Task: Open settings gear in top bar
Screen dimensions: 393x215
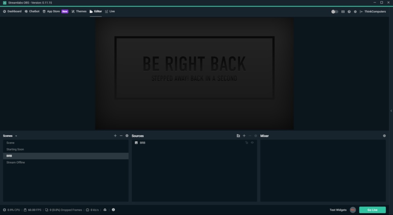Action: pyautogui.click(x=355, y=11)
